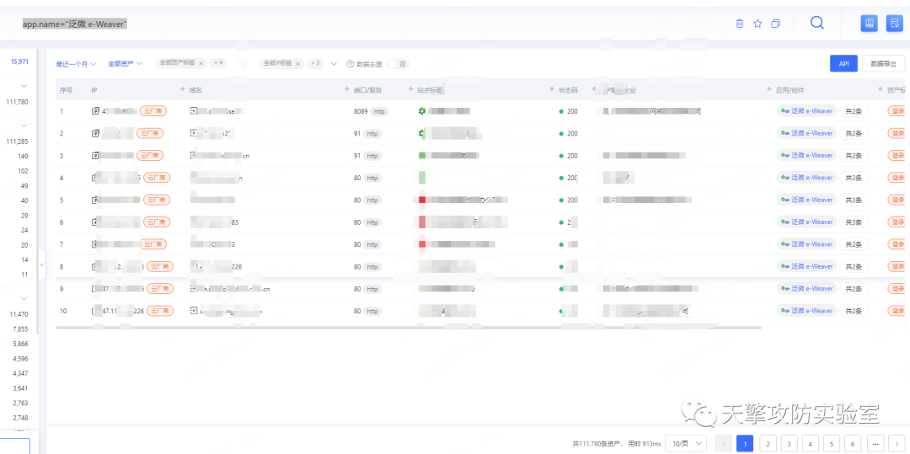Go to page 6
Image resolution: width=910 pixels, height=454 pixels.
pos(853,444)
